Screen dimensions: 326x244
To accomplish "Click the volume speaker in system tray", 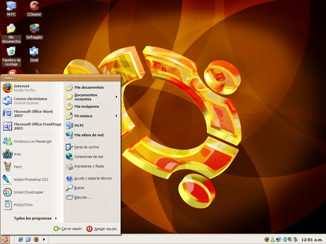I will click(289, 240).
